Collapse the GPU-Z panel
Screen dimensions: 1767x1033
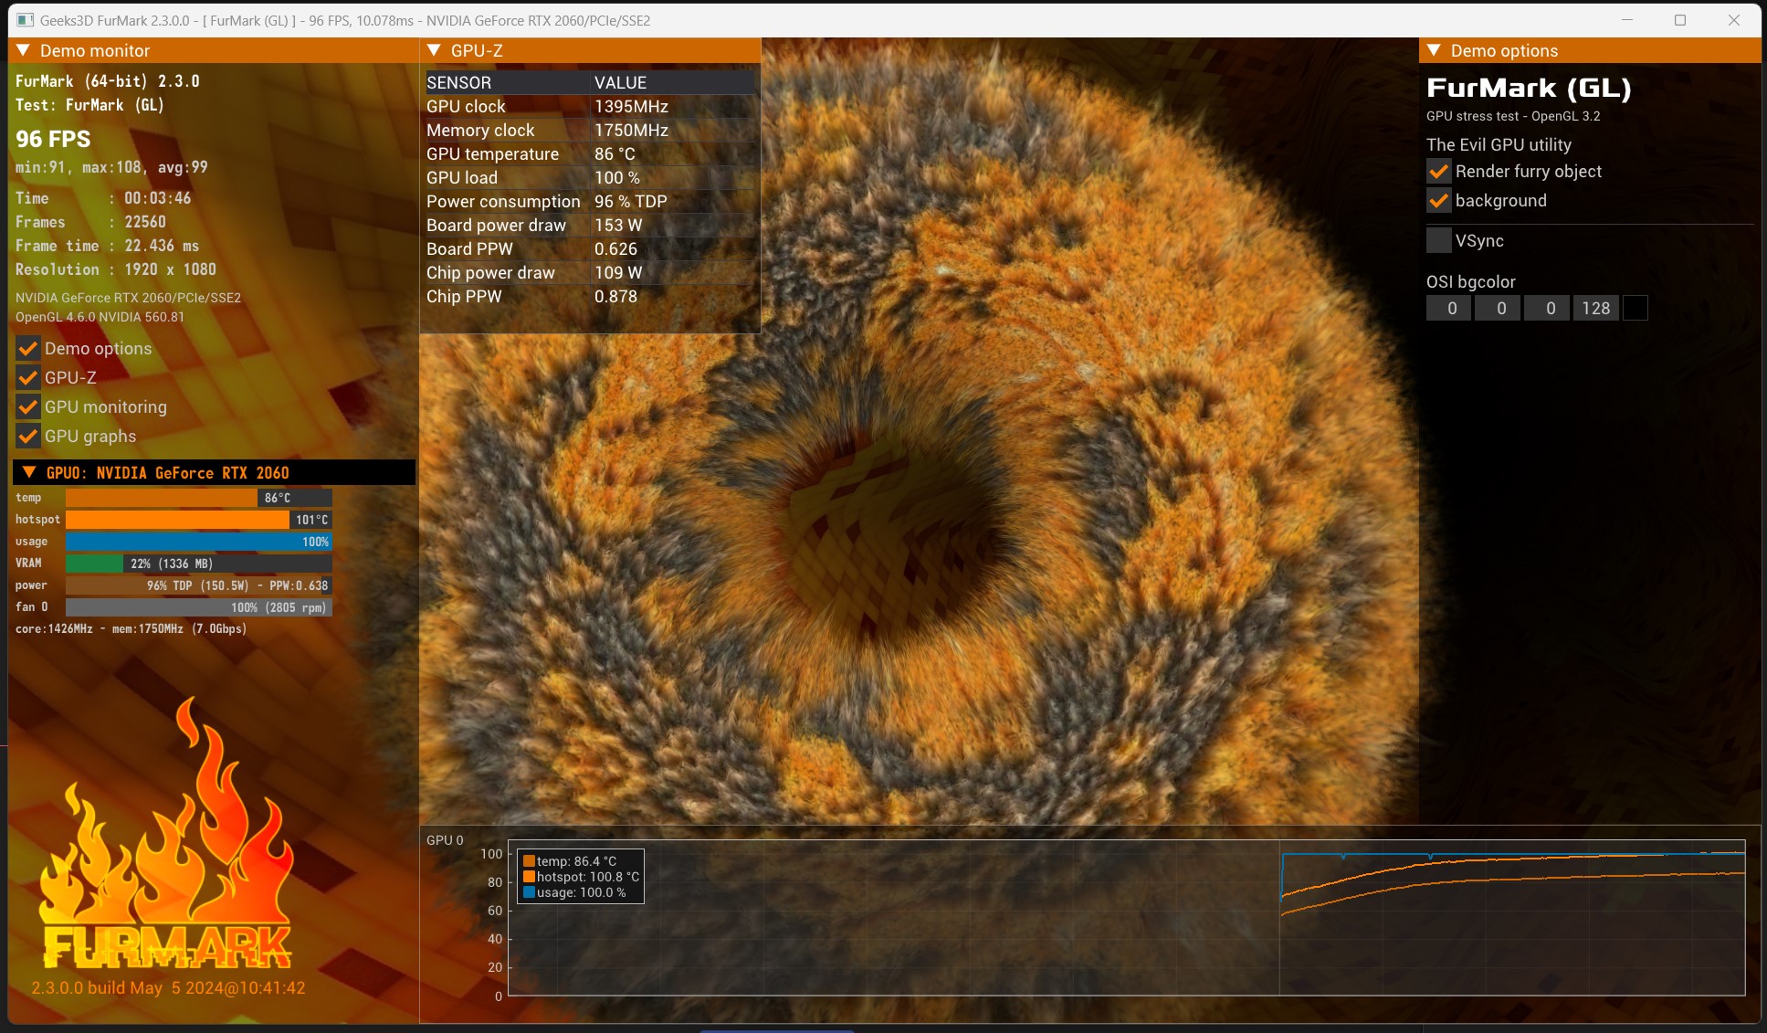[x=435, y=51]
